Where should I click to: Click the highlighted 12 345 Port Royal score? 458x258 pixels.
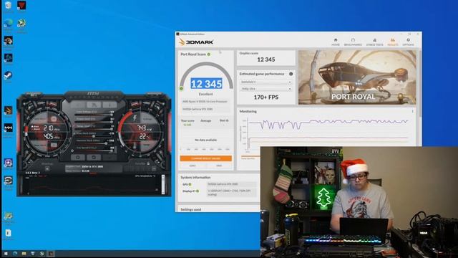[x=206, y=84]
